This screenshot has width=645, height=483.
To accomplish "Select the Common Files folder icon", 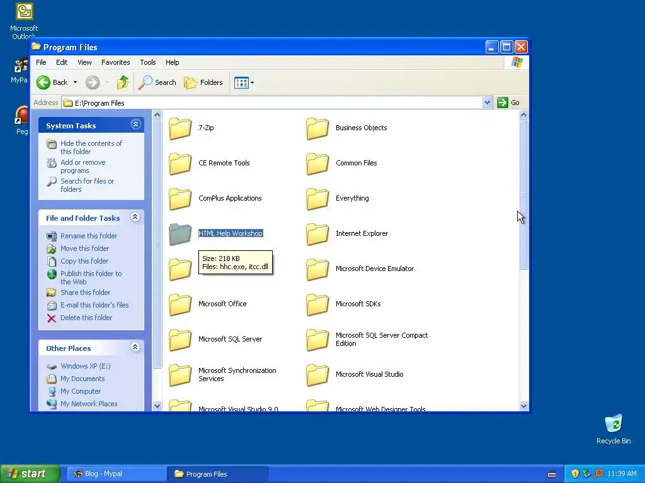I will 317,164.
